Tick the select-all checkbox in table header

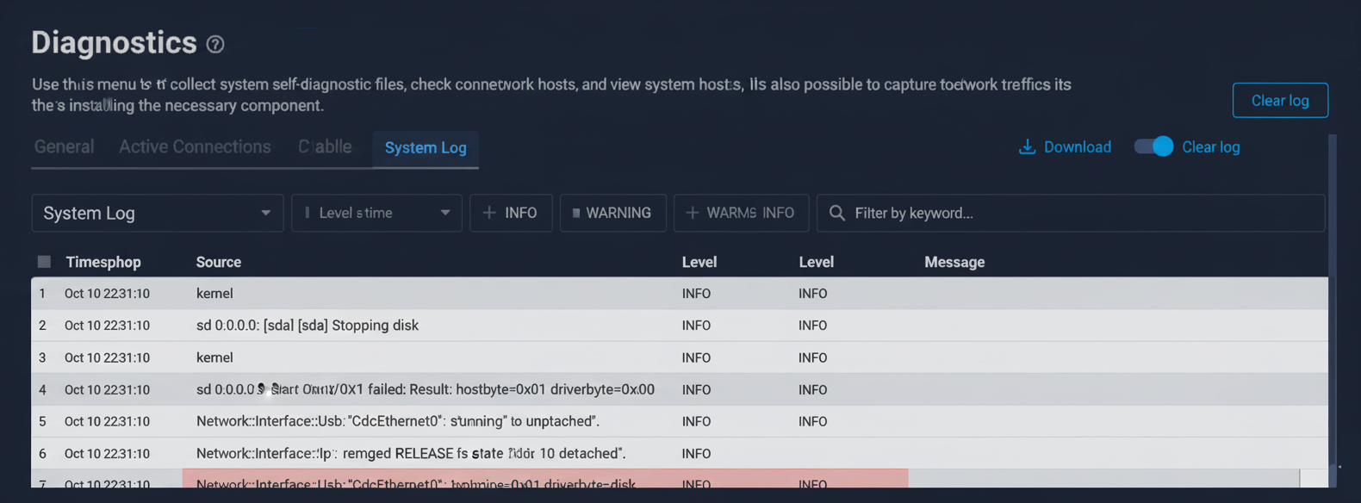tap(44, 262)
